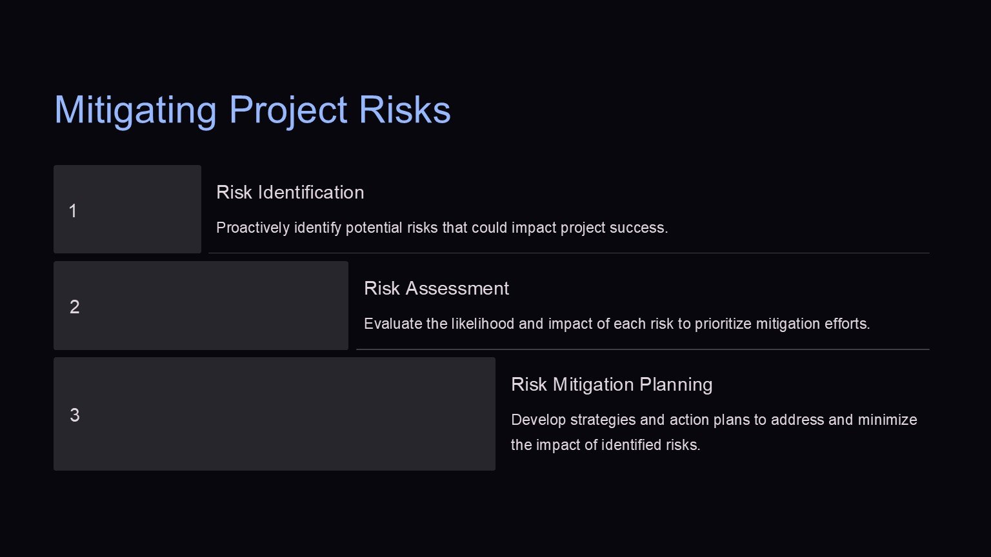
Task: Click the word "Project" in the title
Action: click(288, 110)
